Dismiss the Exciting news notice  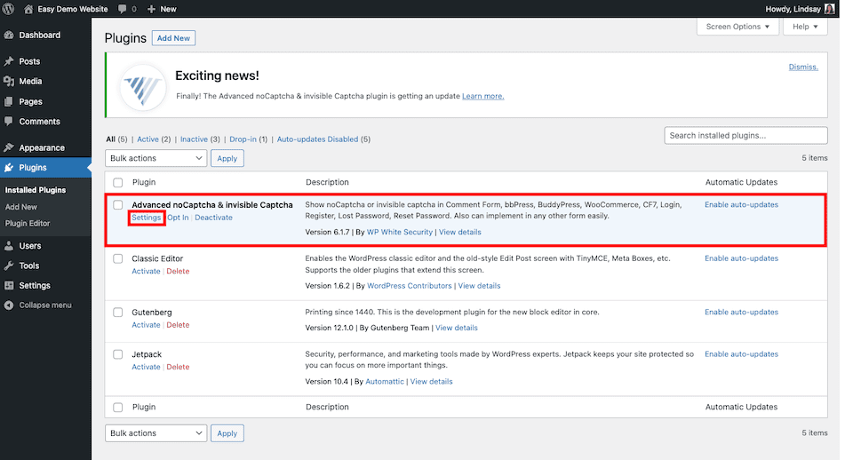point(803,67)
